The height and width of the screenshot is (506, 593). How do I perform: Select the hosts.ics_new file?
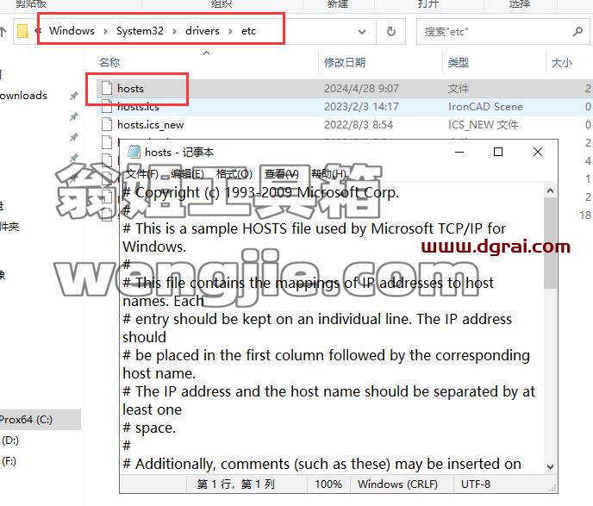[345, 125]
